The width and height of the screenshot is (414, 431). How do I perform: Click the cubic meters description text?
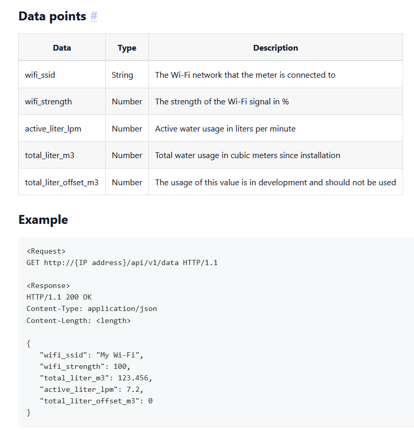point(247,155)
